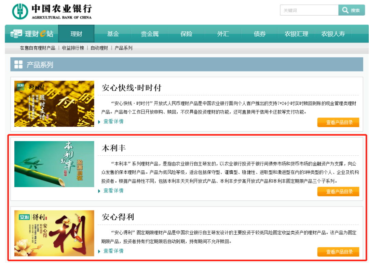This screenshot has width=369, height=263.
Task: Open 在售自有理财产品 submenu link
Action: coord(38,48)
